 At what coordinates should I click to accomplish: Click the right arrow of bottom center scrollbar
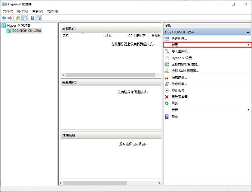pos(159,183)
